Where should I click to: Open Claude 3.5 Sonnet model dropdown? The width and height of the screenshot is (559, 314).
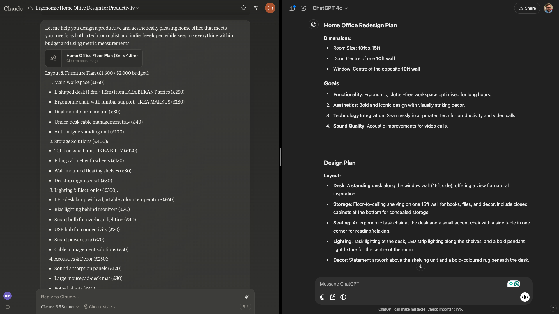point(60,307)
